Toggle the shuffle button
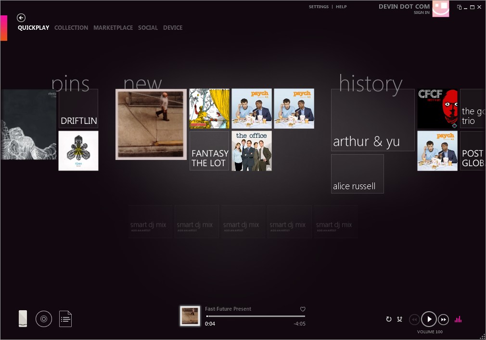The height and width of the screenshot is (340, 486). click(x=400, y=319)
